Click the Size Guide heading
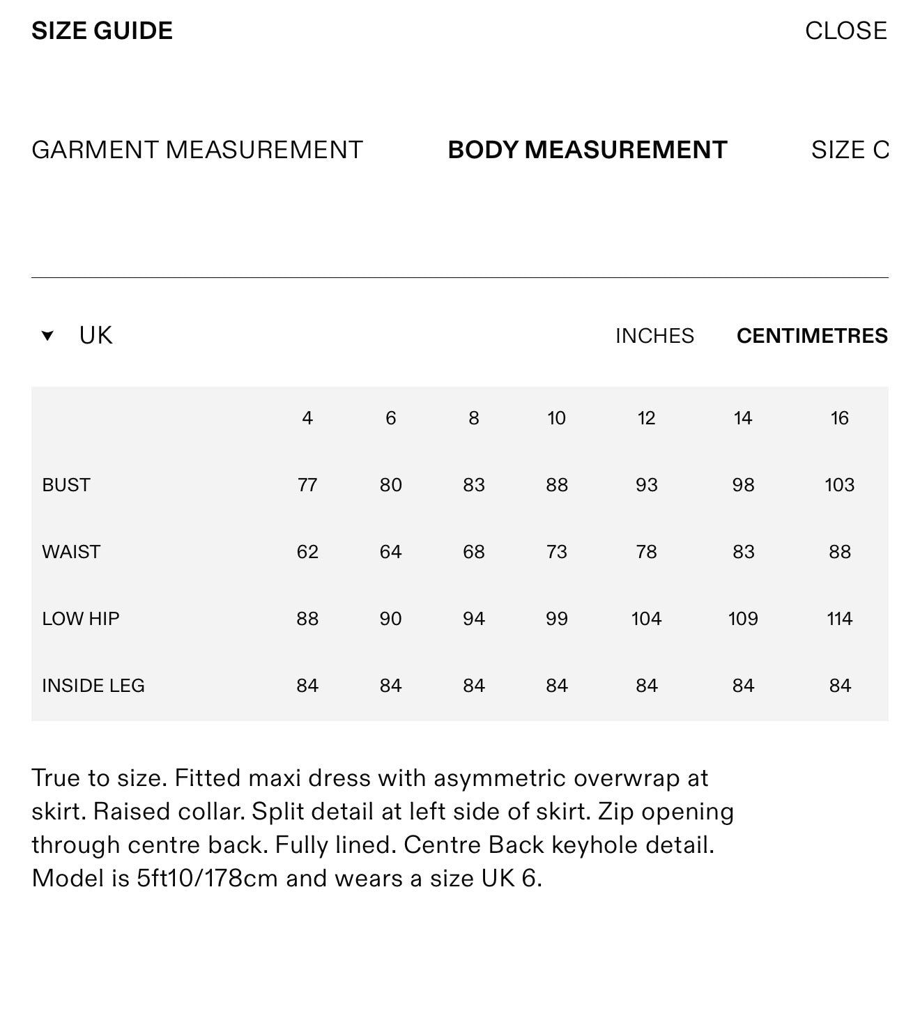This screenshot has height=1009, width=920. (x=102, y=31)
